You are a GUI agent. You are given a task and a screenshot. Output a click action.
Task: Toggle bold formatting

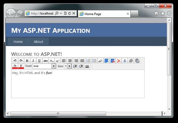tap(27, 61)
